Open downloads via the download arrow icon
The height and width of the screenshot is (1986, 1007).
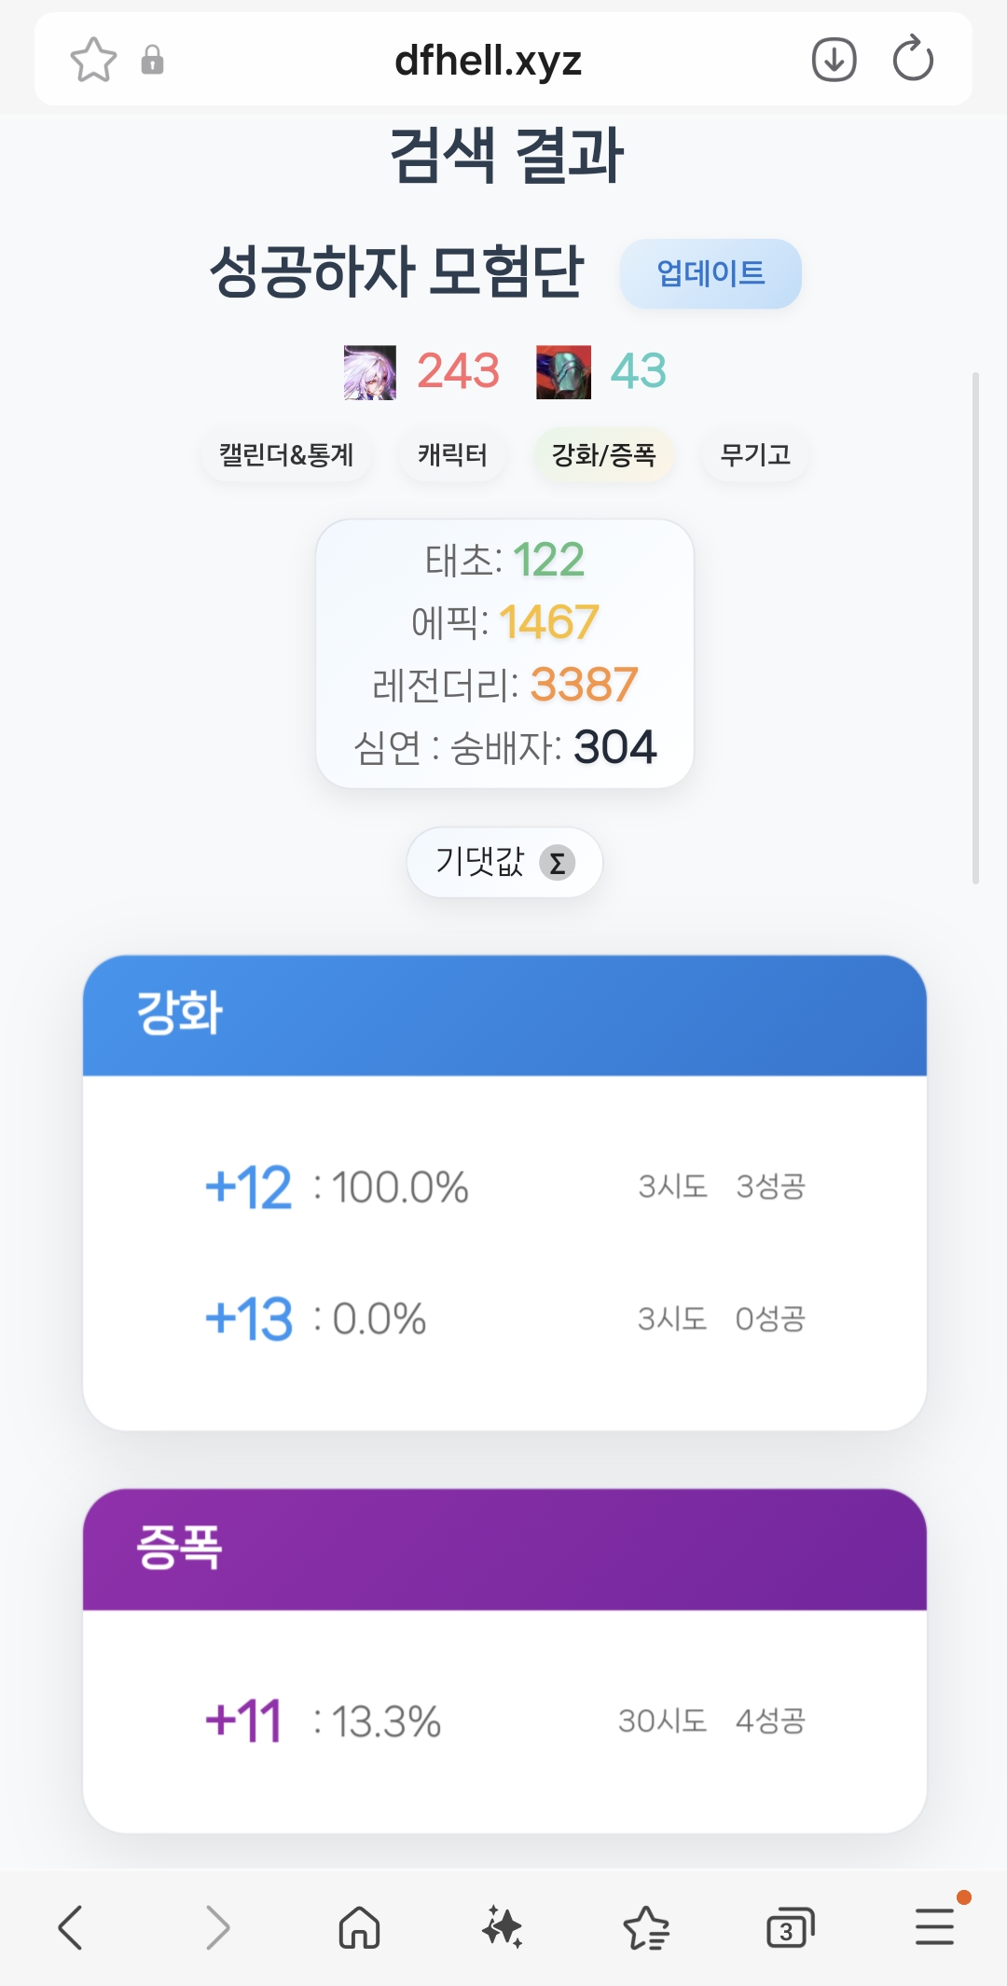(834, 61)
